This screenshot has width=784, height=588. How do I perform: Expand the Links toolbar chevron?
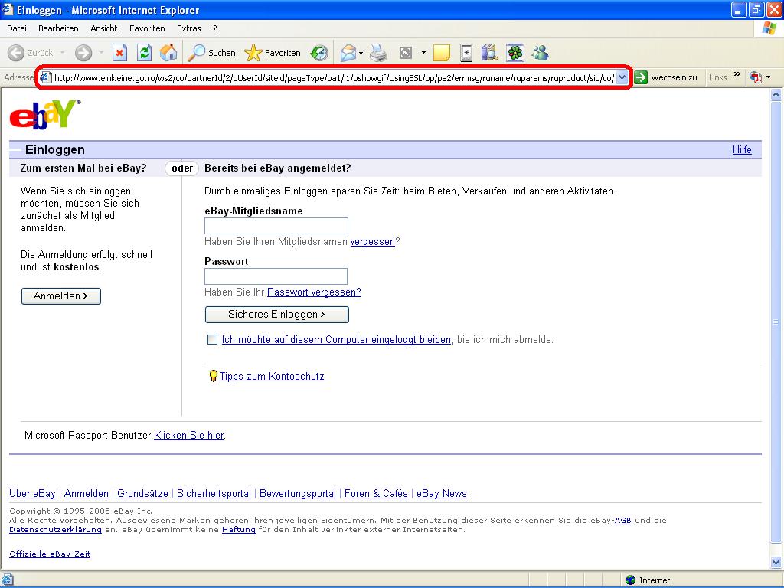click(737, 75)
